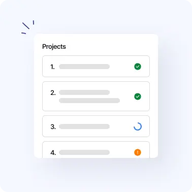Select the number 1 project label
This screenshot has width=192, height=192.
coord(52,67)
